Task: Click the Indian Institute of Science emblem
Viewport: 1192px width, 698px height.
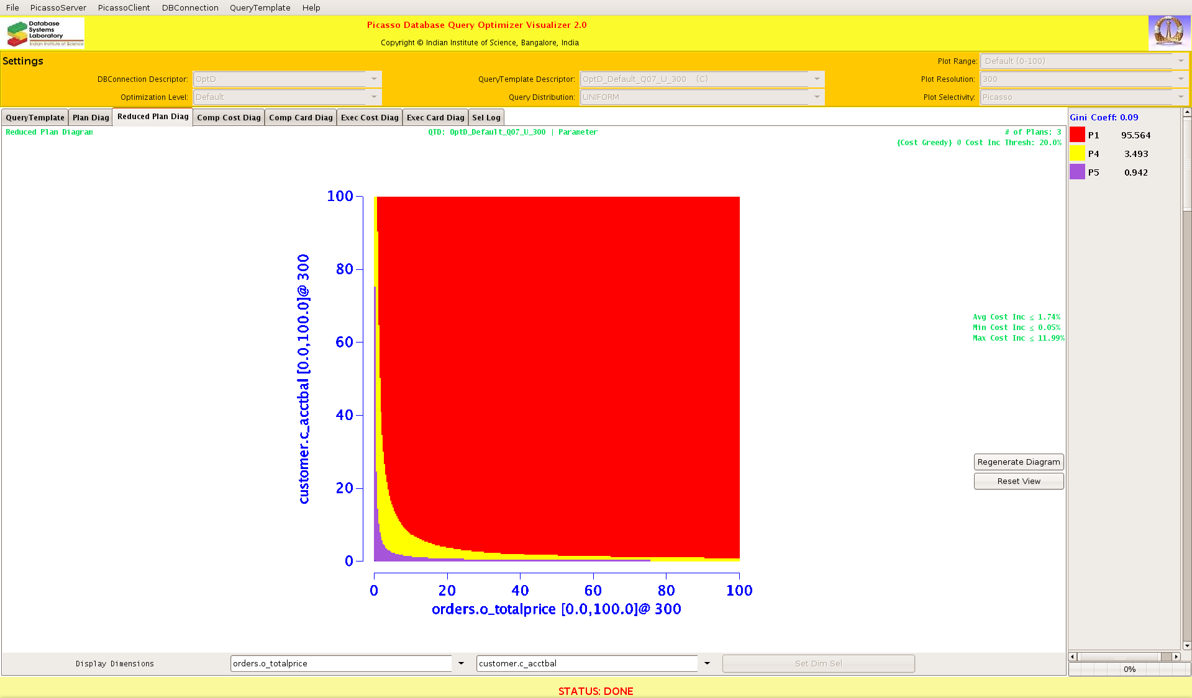Action: tap(1168, 32)
